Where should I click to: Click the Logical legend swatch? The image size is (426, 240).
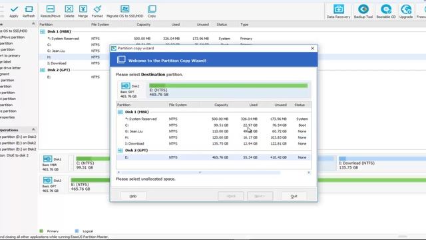[77, 231]
